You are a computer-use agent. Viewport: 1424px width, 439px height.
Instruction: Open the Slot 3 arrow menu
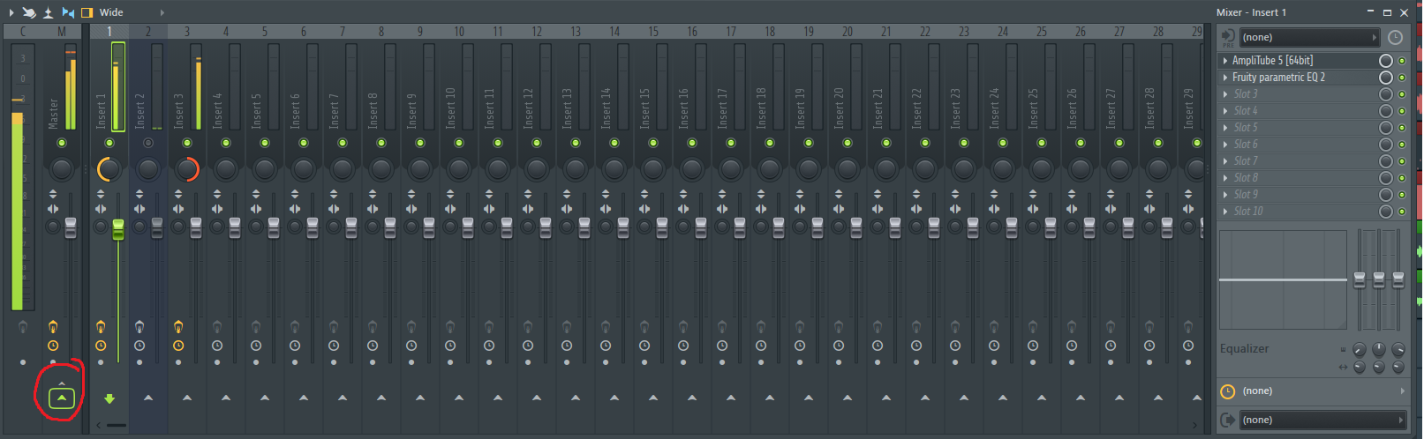[x=1224, y=94]
